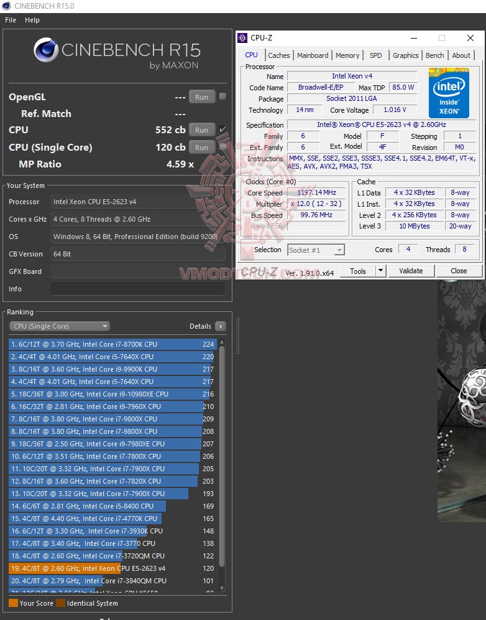Viewport: 486px width, 620px height.
Task: Click the Identical System brown legend swatch
Action: tap(60, 603)
